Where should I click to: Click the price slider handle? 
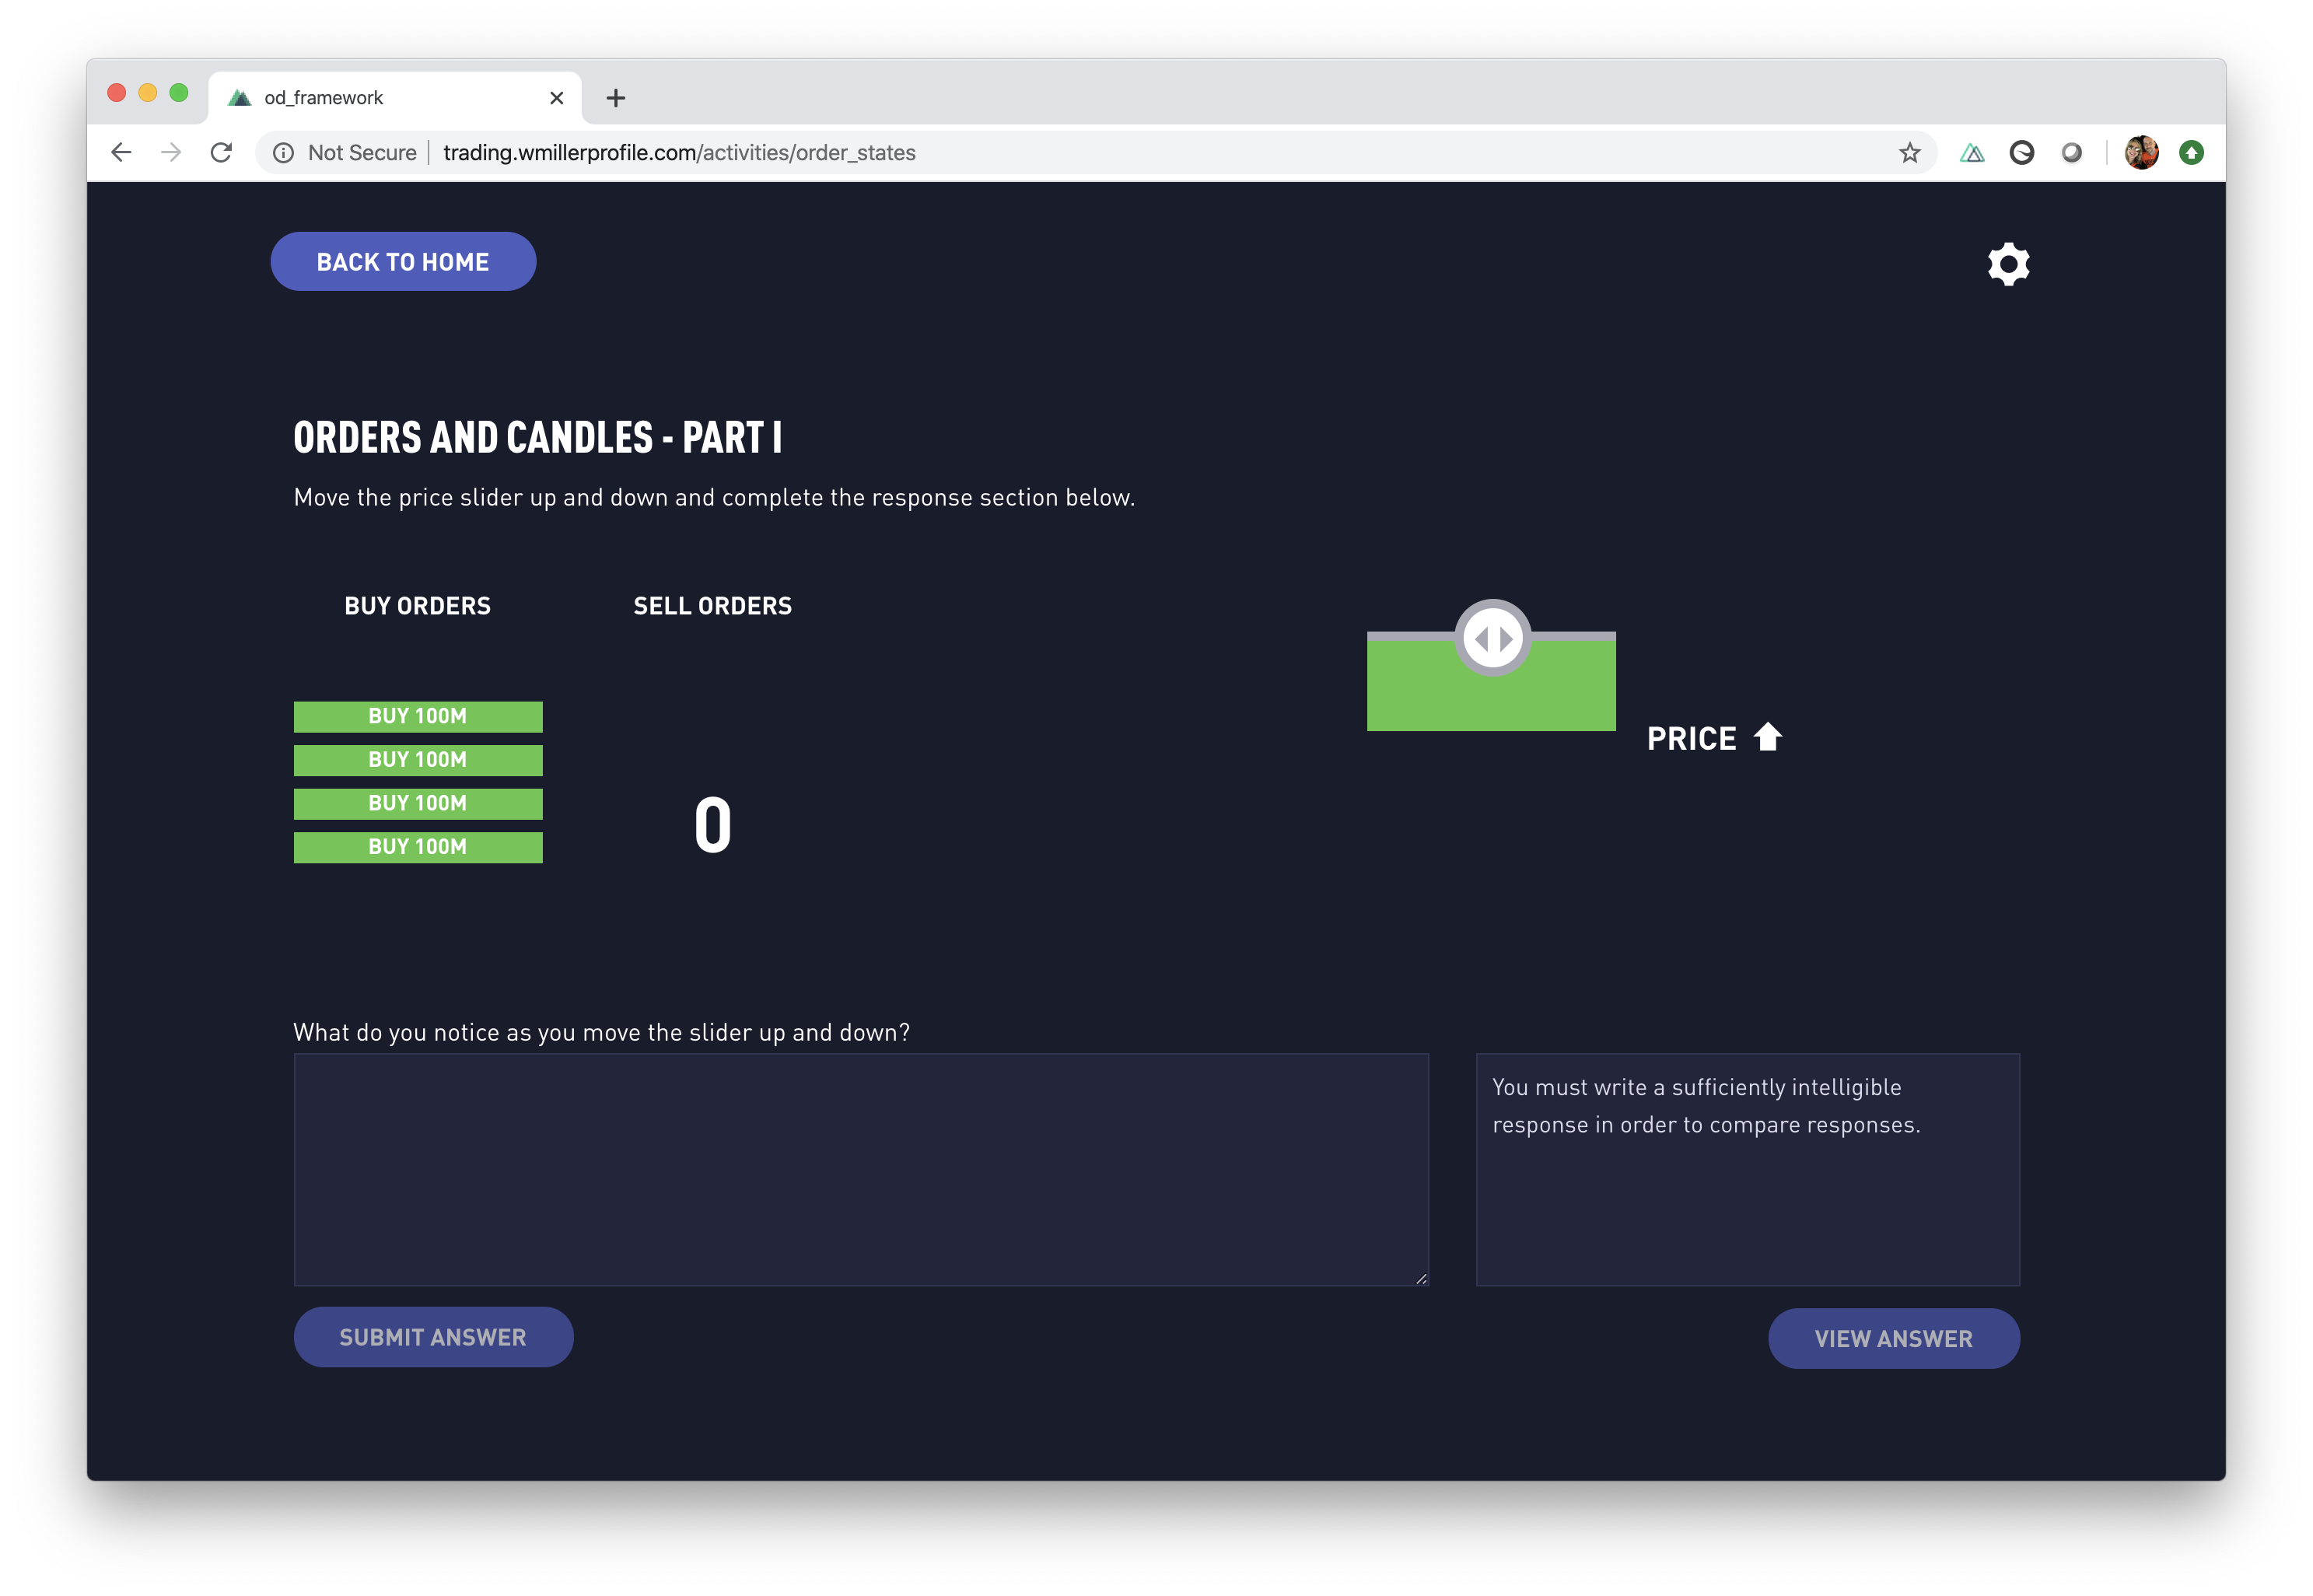tap(1492, 638)
